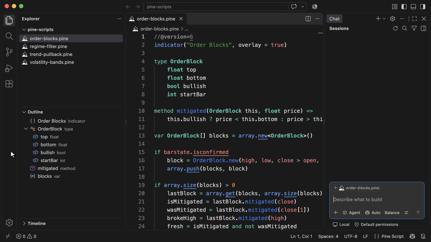Open the Source Control view

[9, 52]
